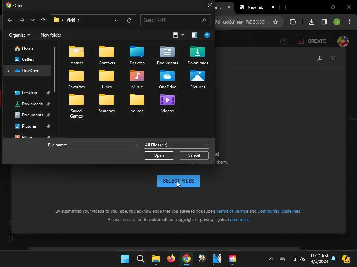Select the Desktop folder in file list

point(137,55)
